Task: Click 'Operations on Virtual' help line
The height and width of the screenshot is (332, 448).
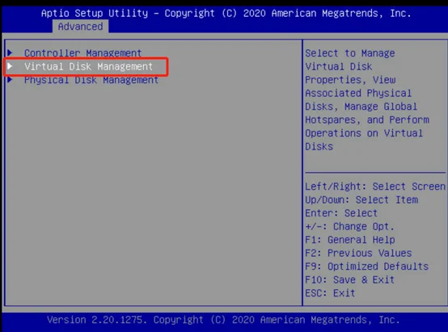Action: 364,133
